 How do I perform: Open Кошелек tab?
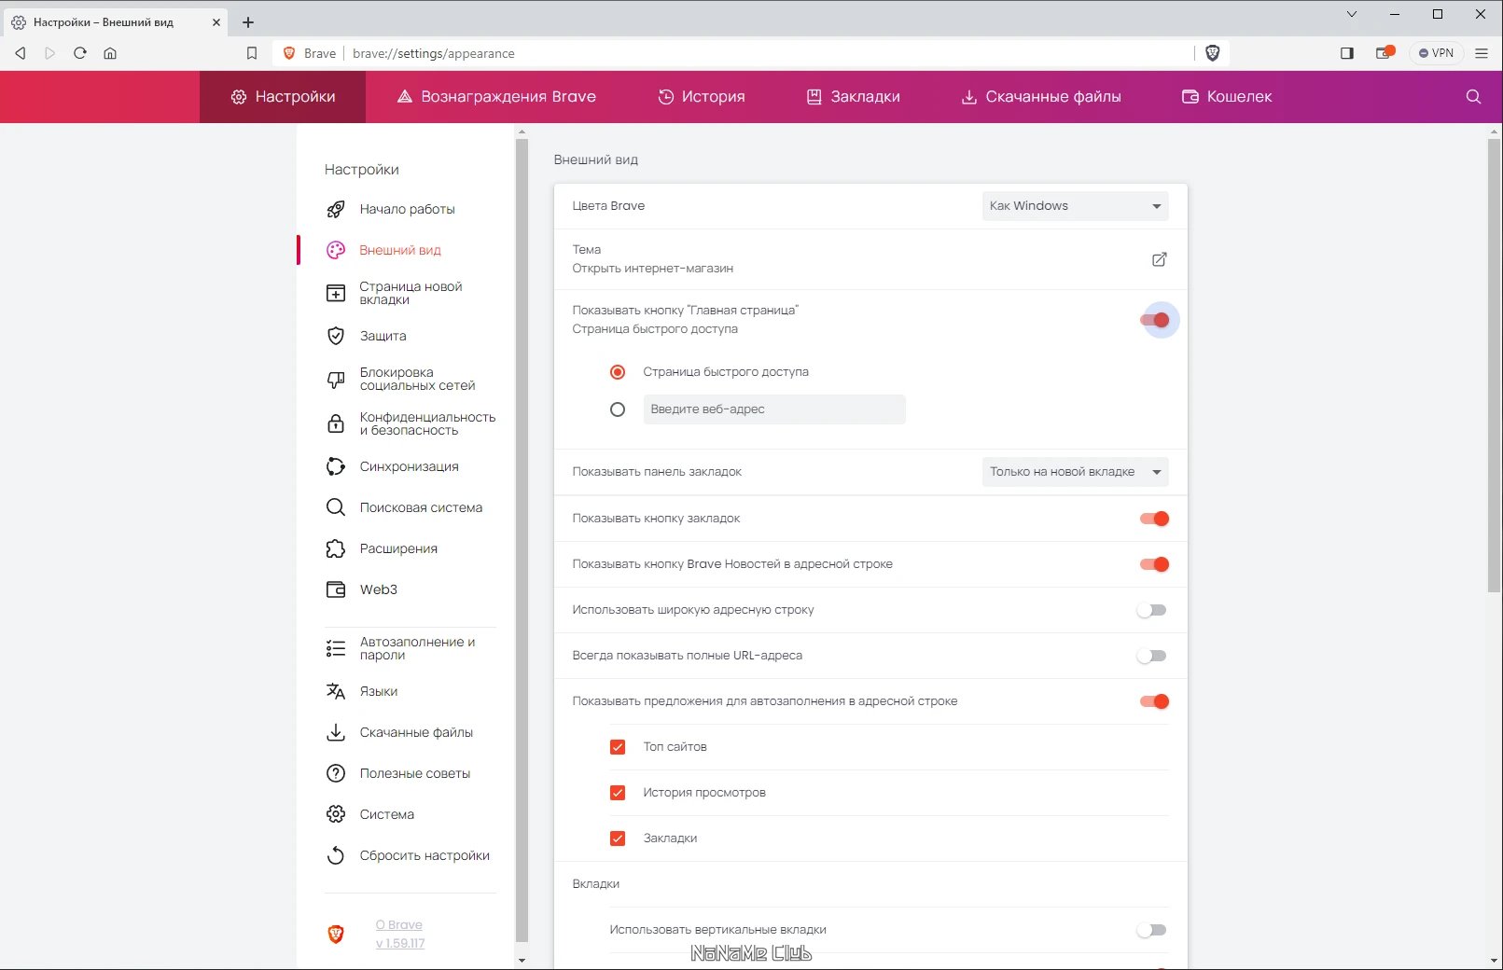[x=1227, y=97]
